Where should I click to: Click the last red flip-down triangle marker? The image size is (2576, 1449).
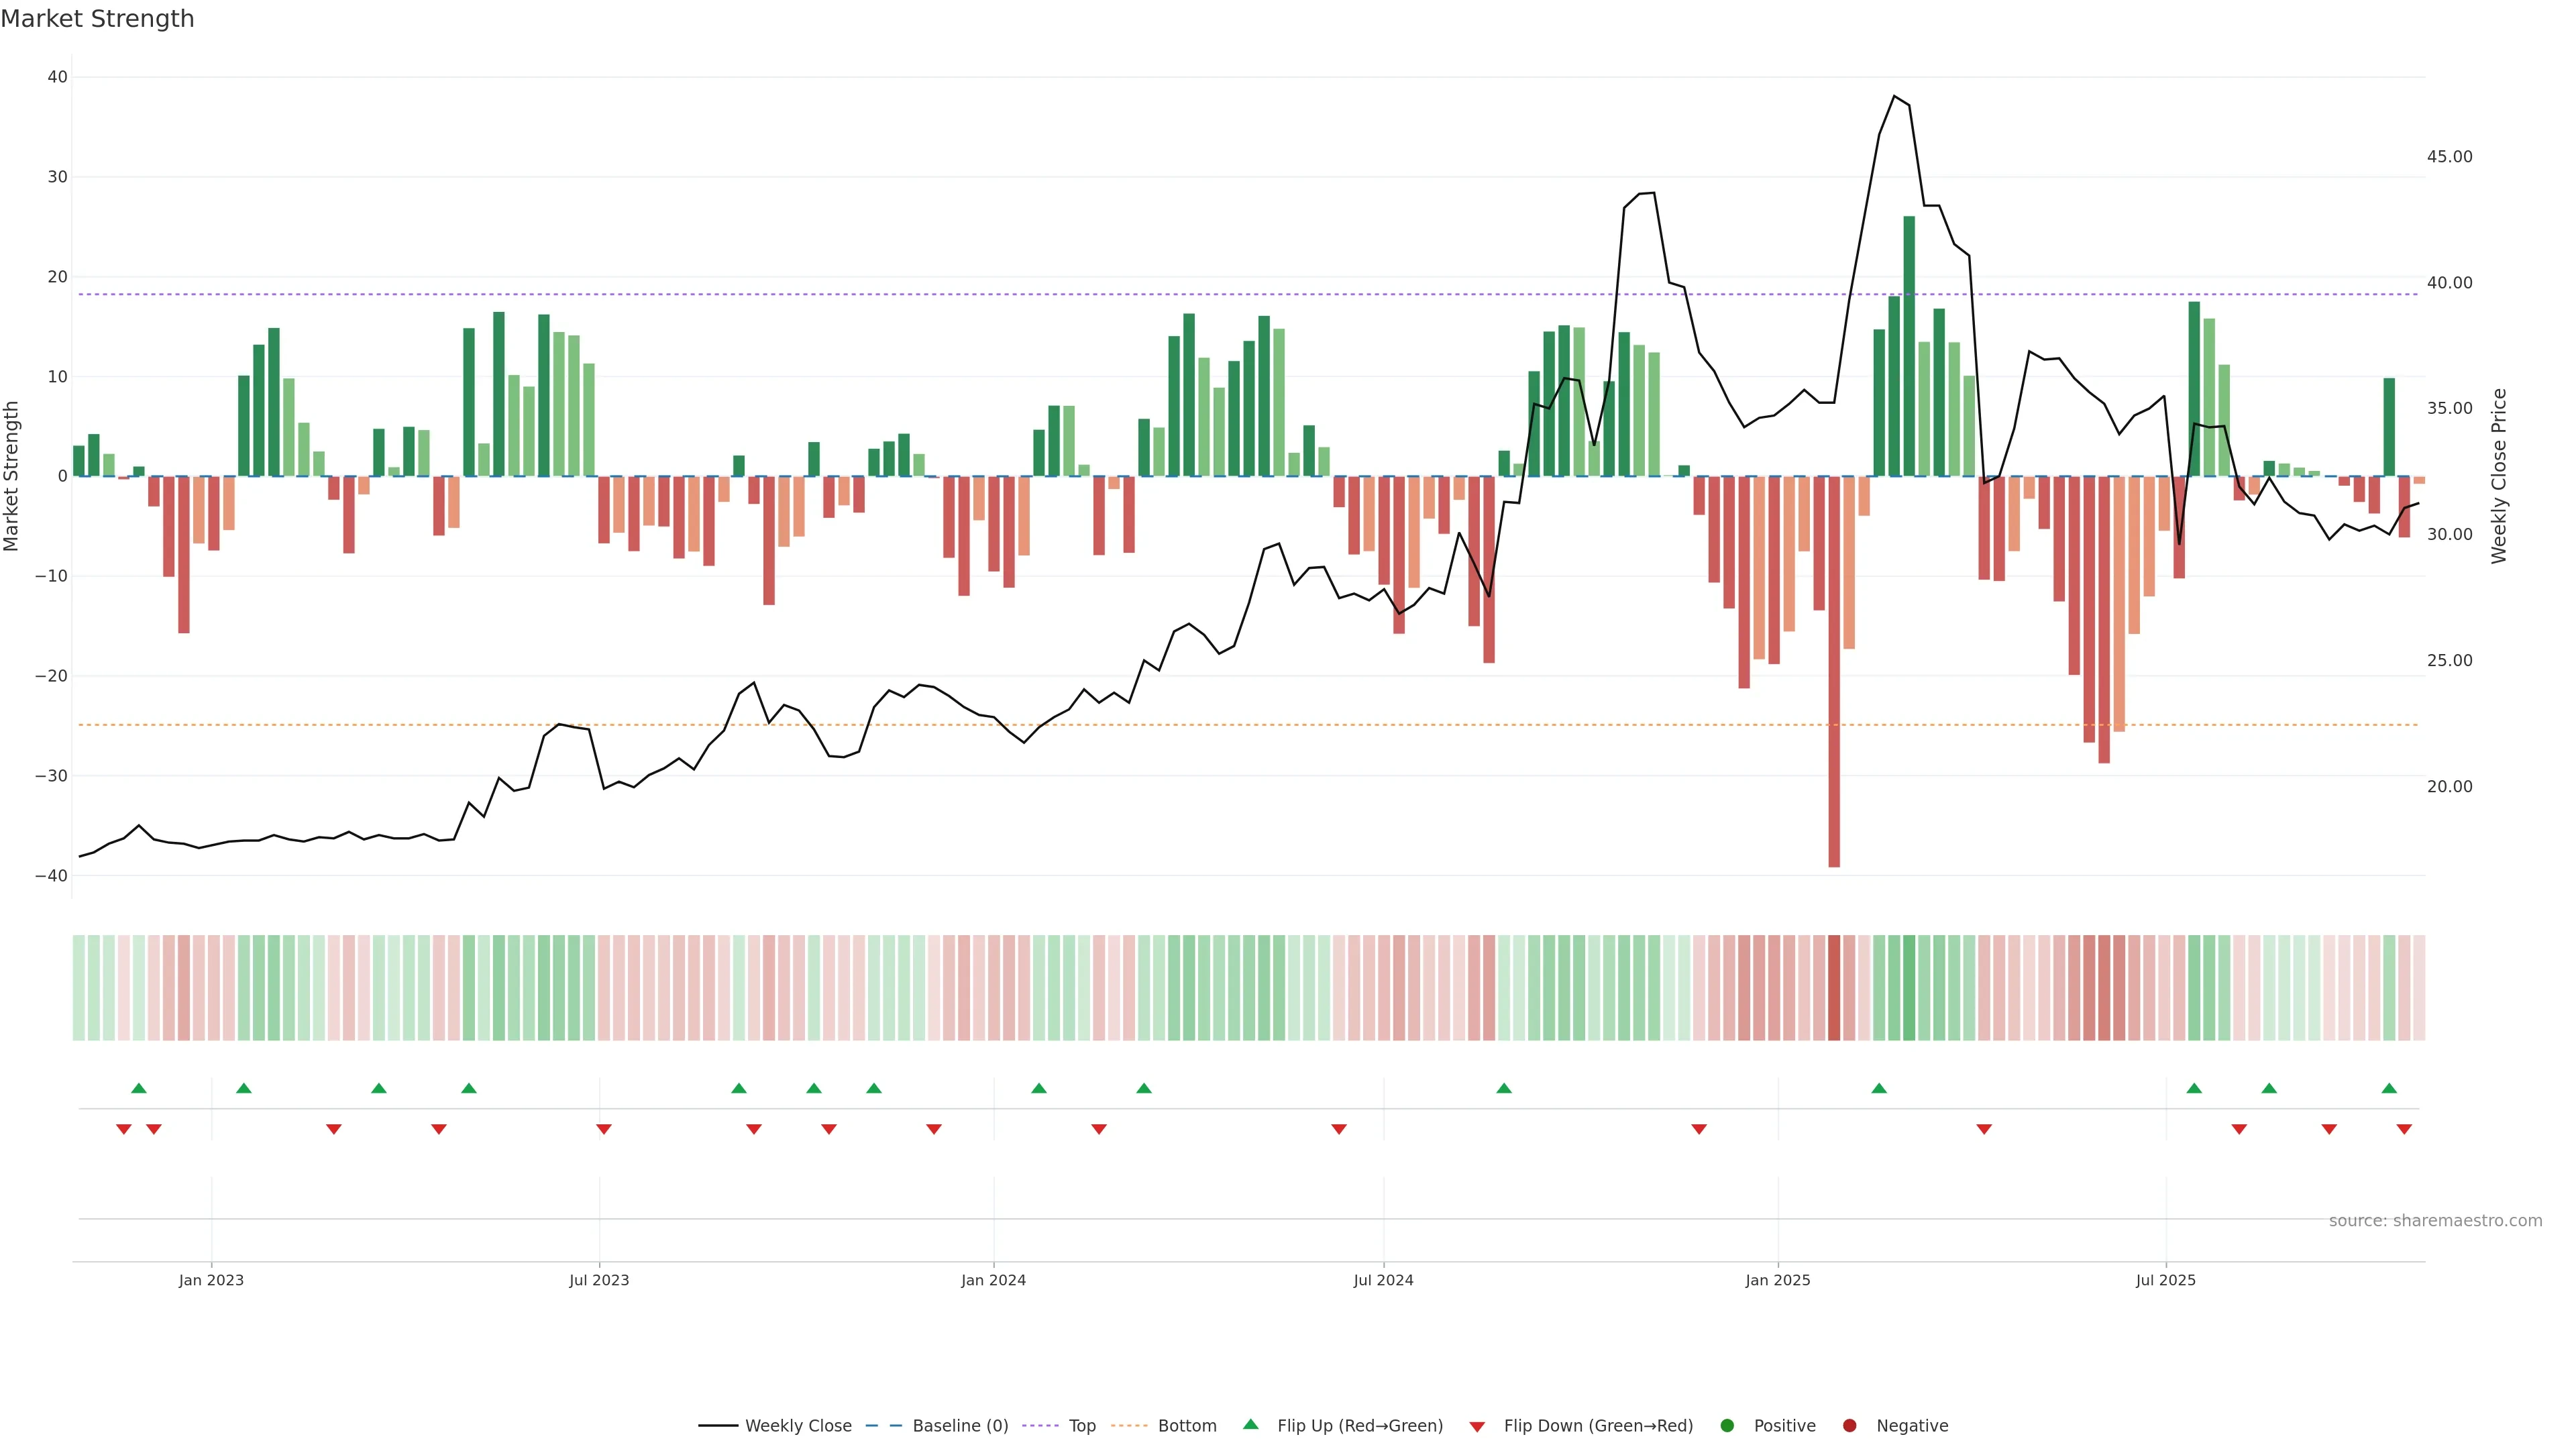click(2404, 1129)
